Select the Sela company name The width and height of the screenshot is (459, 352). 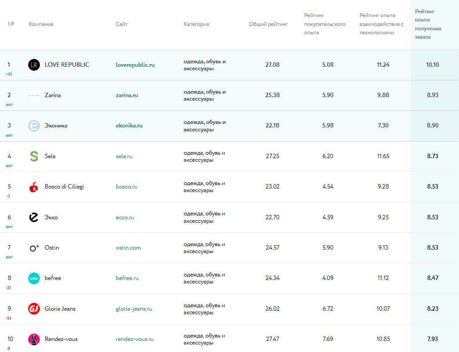tap(50, 156)
